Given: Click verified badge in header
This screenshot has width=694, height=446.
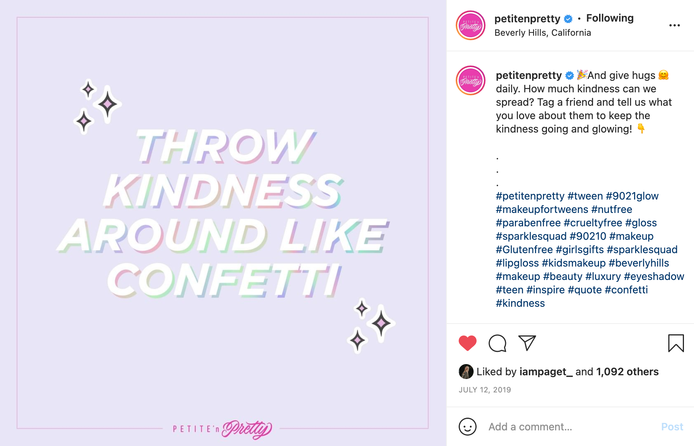Looking at the screenshot, I should pyautogui.click(x=568, y=19).
